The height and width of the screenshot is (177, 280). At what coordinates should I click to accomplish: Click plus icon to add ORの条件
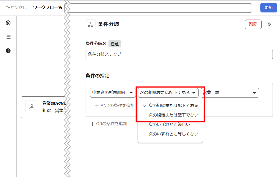tap(92, 124)
